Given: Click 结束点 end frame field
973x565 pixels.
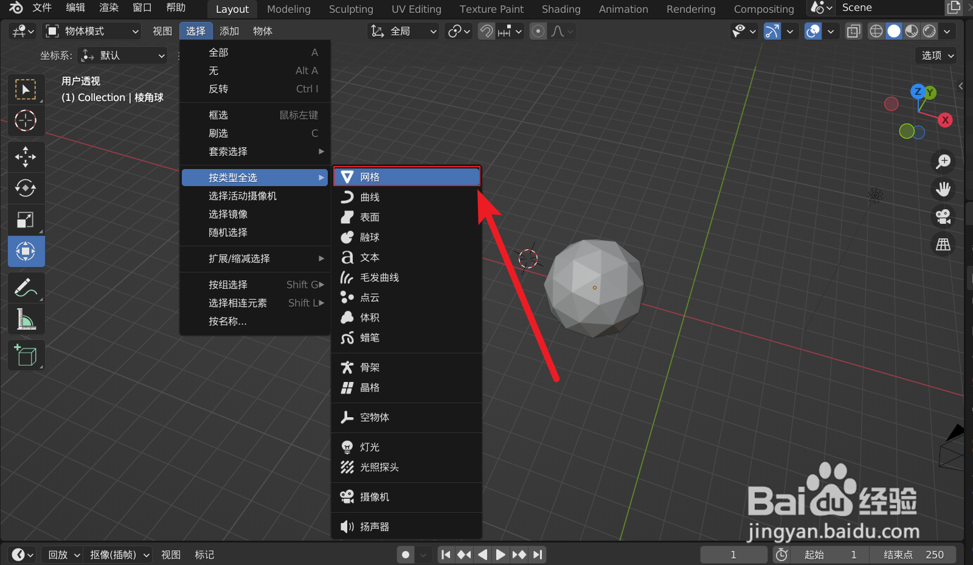Looking at the screenshot, I should pos(913,555).
